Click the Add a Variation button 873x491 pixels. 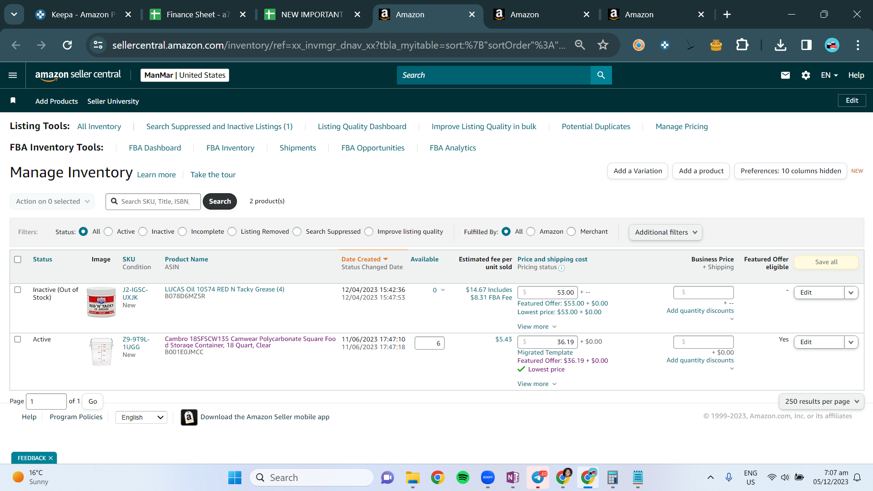click(x=637, y=171)
